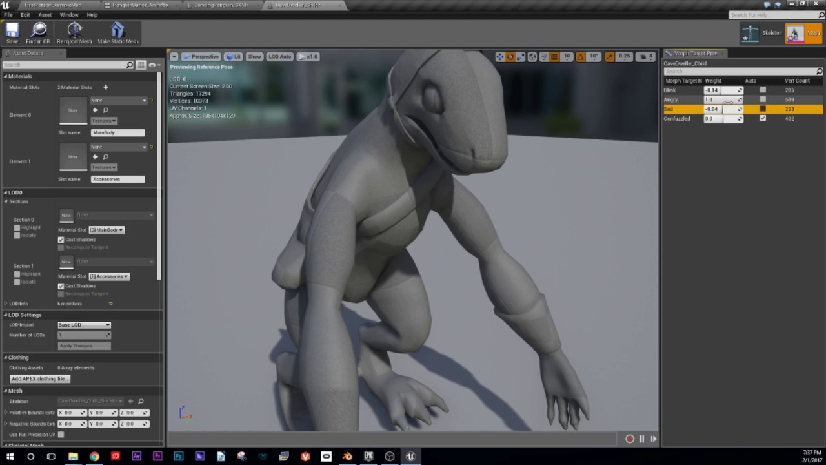The width and height of the screenshot is (826, 465).
Task: Select the rotate gizmo mode in viewport
Action: pyautogui.click(x=510, y=57)
